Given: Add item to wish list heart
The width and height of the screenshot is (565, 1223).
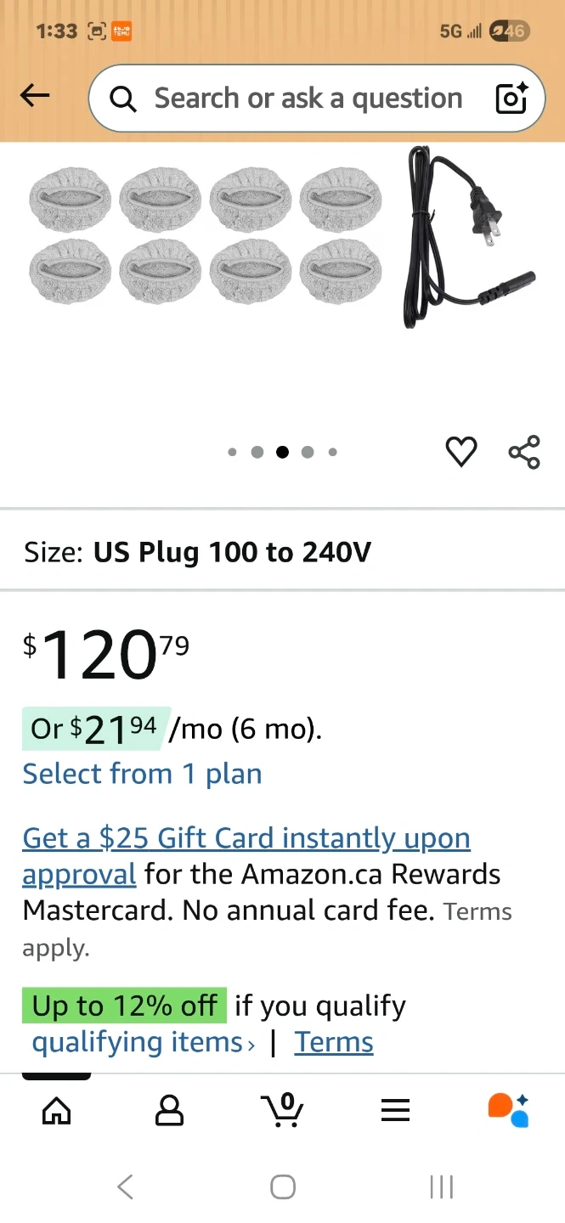Looking at the screenshot, I should [x=461, y=452].
